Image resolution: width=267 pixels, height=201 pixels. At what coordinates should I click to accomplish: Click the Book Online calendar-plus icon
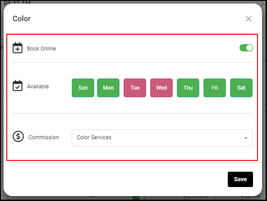pyautogui.click(x=18, y=48)
